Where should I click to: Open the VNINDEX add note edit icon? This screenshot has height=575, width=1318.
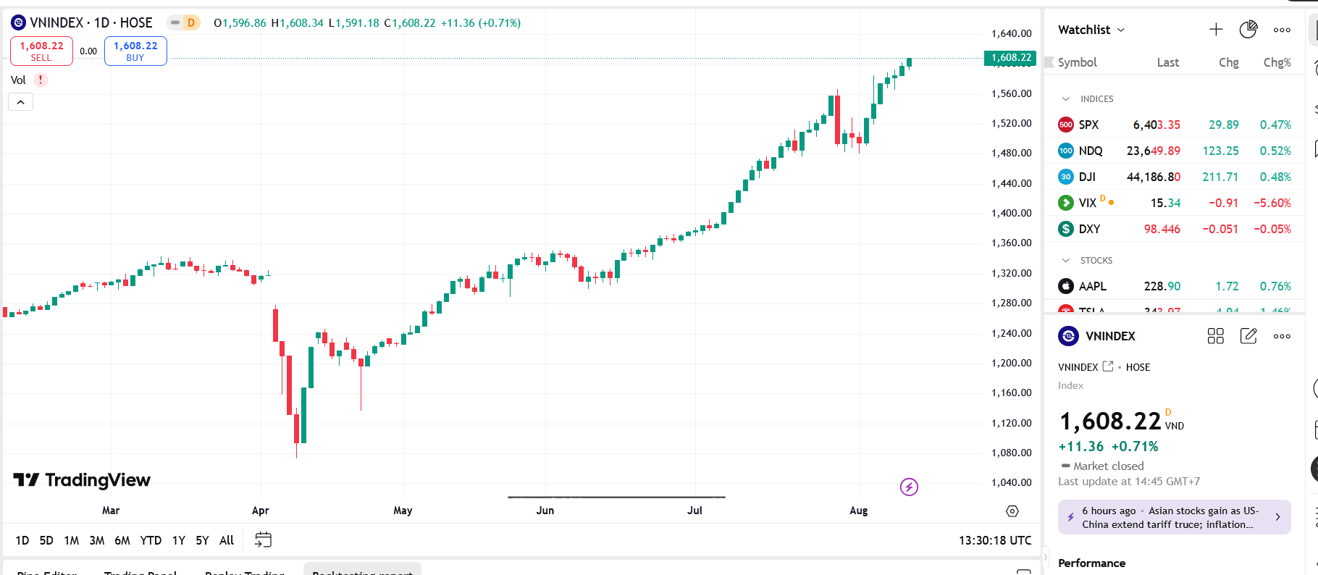(1248, 336)
